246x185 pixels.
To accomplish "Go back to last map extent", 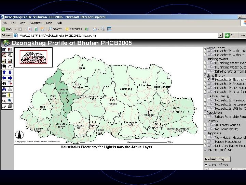I will click(x=4, y=67).
